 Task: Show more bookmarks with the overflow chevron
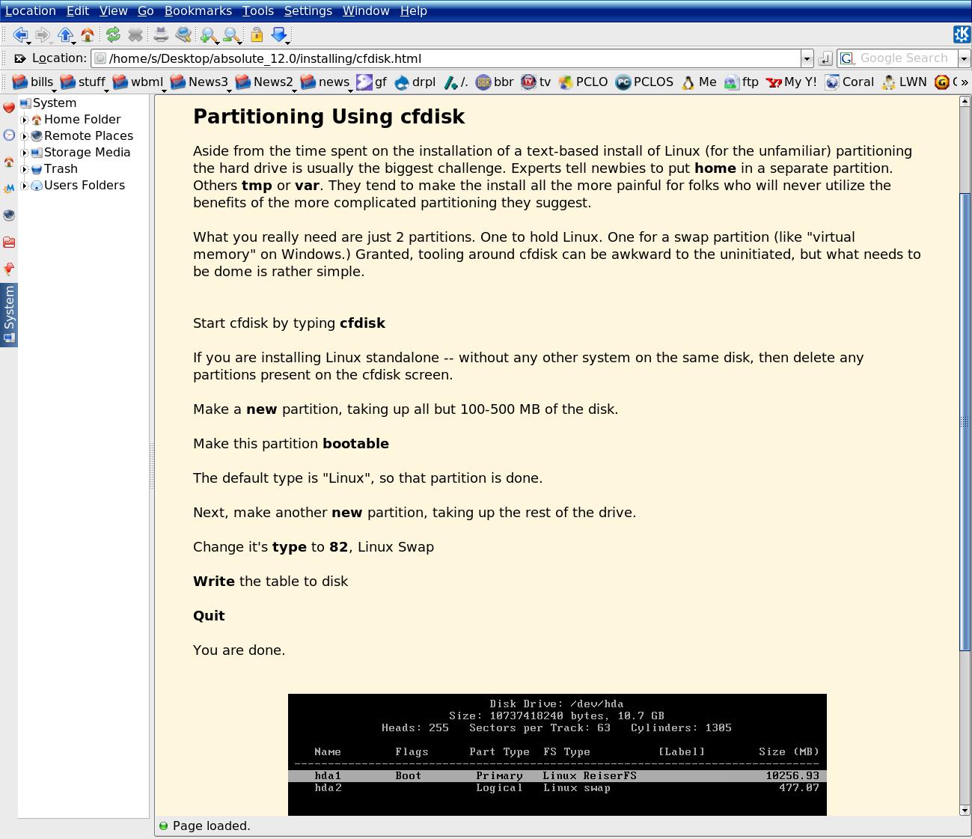click(964, 82)
